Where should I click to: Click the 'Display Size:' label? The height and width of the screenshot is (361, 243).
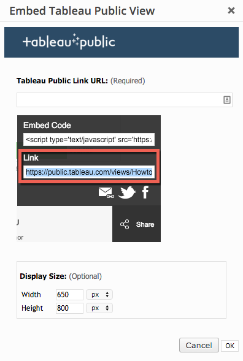point(43,276)
